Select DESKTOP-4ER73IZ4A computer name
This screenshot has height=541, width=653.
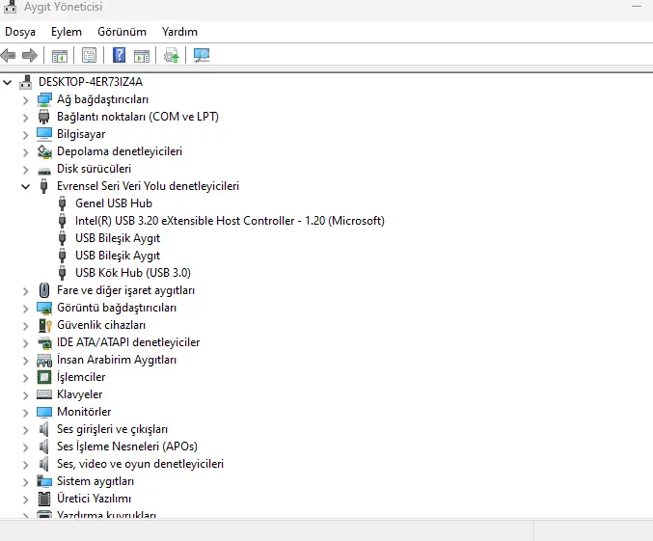point(91,82)
